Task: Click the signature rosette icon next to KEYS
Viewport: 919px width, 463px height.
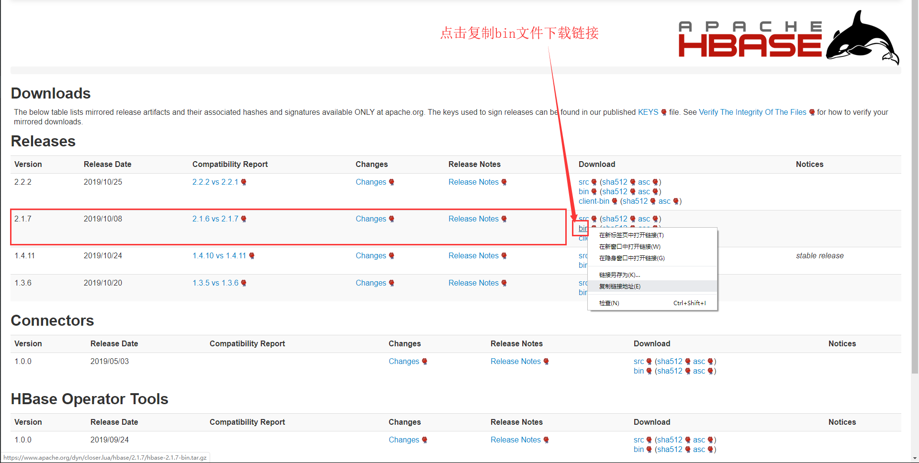Action: pos(663,112)
